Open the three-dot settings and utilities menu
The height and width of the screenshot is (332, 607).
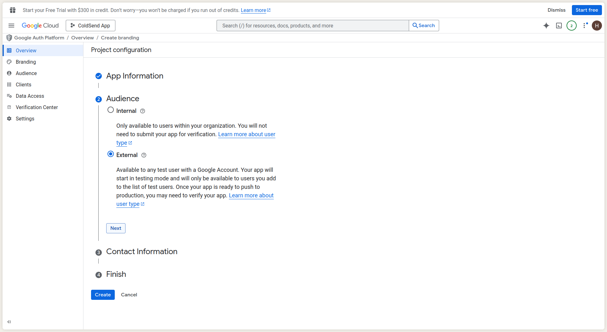[x=585, y=26]
